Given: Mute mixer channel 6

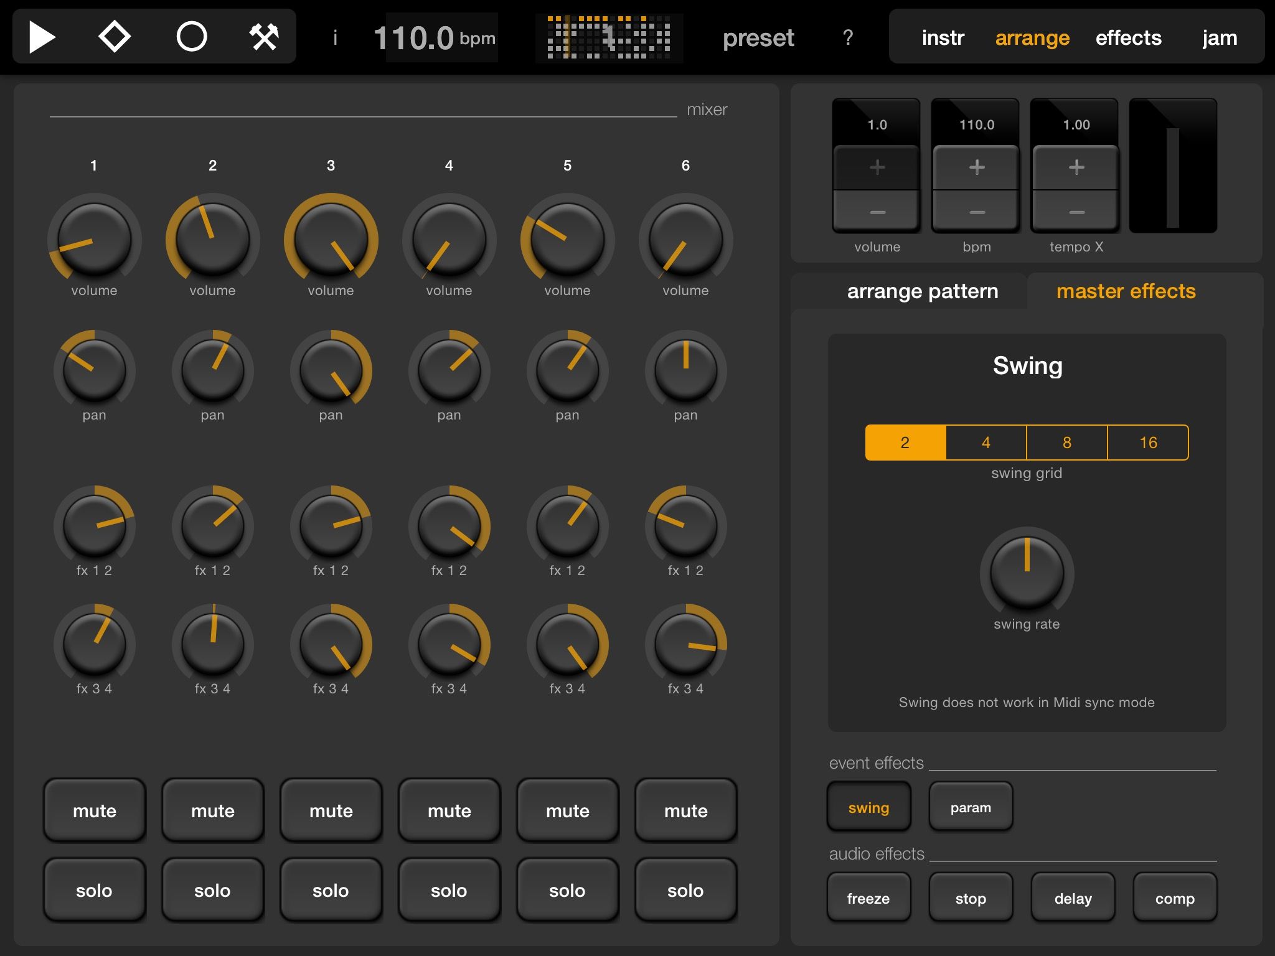Looking at the screenshot, I should click(686, 810).
